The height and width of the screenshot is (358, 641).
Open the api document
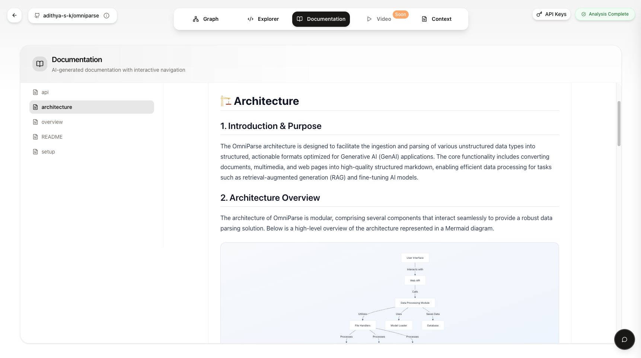[x=92, y=92]
